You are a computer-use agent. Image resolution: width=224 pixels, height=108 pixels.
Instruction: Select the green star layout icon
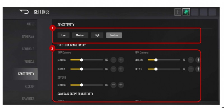click(x=186, y=12)
